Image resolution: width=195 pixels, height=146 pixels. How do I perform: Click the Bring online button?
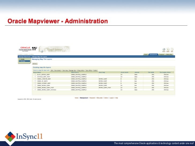pyautogui.click(x=81, y=70)
